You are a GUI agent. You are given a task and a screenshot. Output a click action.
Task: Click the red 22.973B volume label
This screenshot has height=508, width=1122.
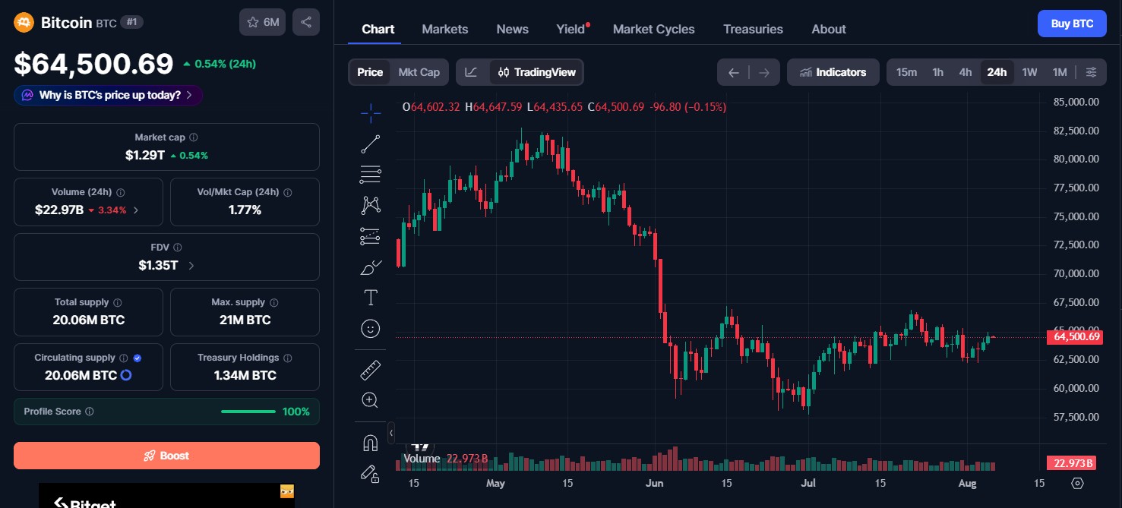[1070, 463]
